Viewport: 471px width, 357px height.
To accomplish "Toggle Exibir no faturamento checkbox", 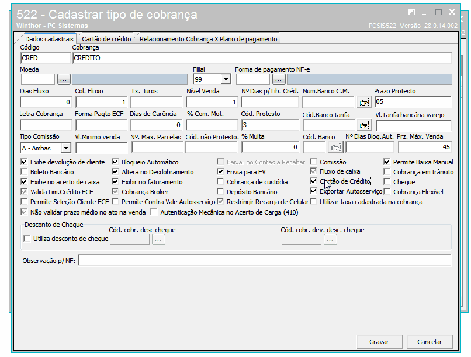I will click(x=115, y=182).
